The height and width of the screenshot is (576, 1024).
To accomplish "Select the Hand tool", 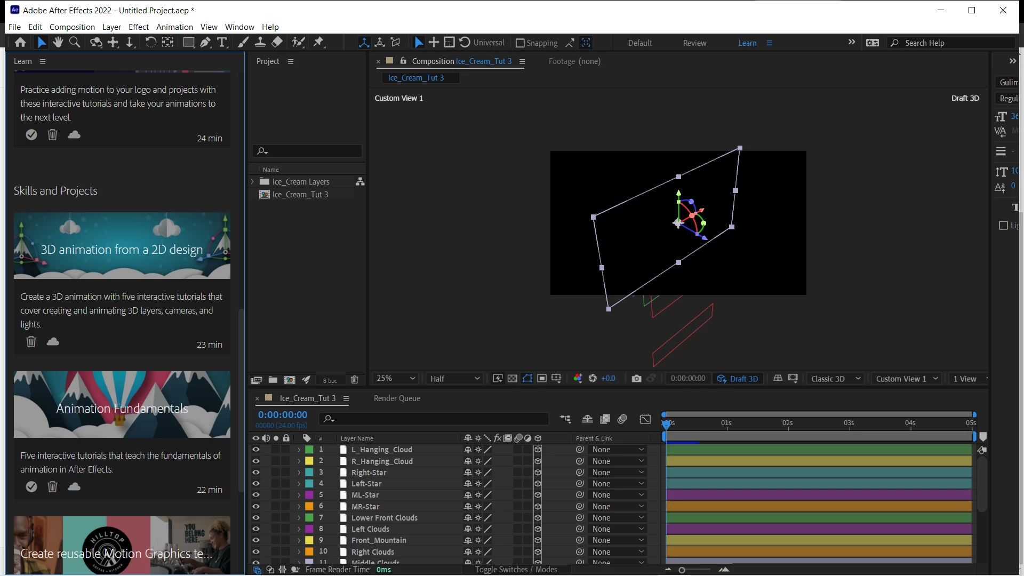I will (x=58, y=43).
